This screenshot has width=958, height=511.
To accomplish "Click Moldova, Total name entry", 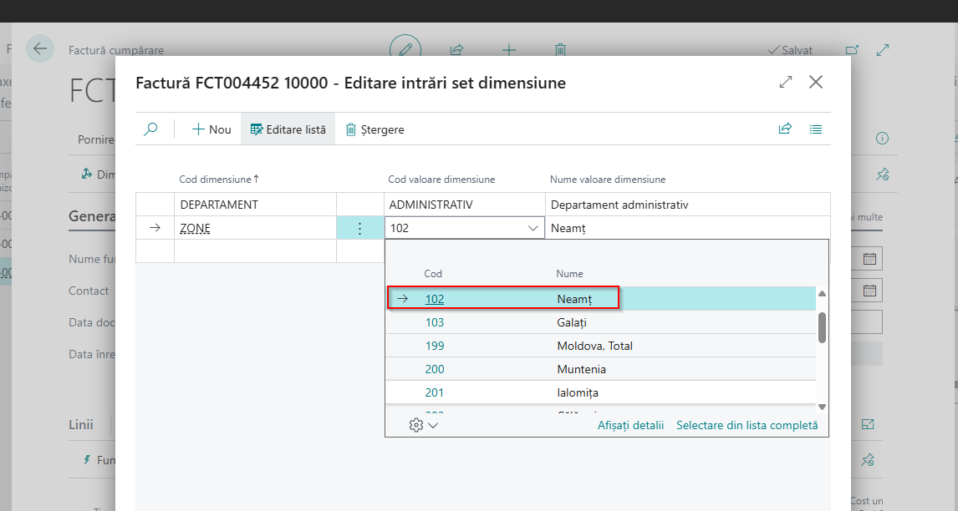I will point(594,346).
